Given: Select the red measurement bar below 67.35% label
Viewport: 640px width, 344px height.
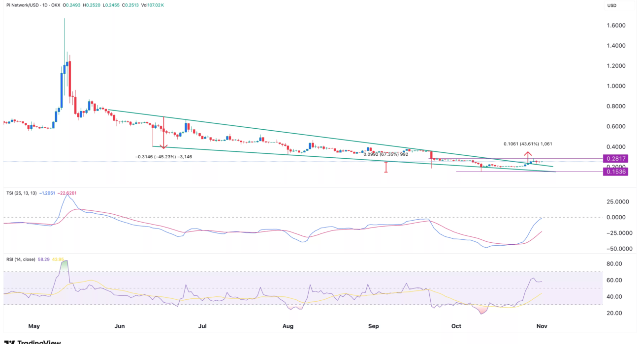Looking at the screenshot, I should (386, 167).
